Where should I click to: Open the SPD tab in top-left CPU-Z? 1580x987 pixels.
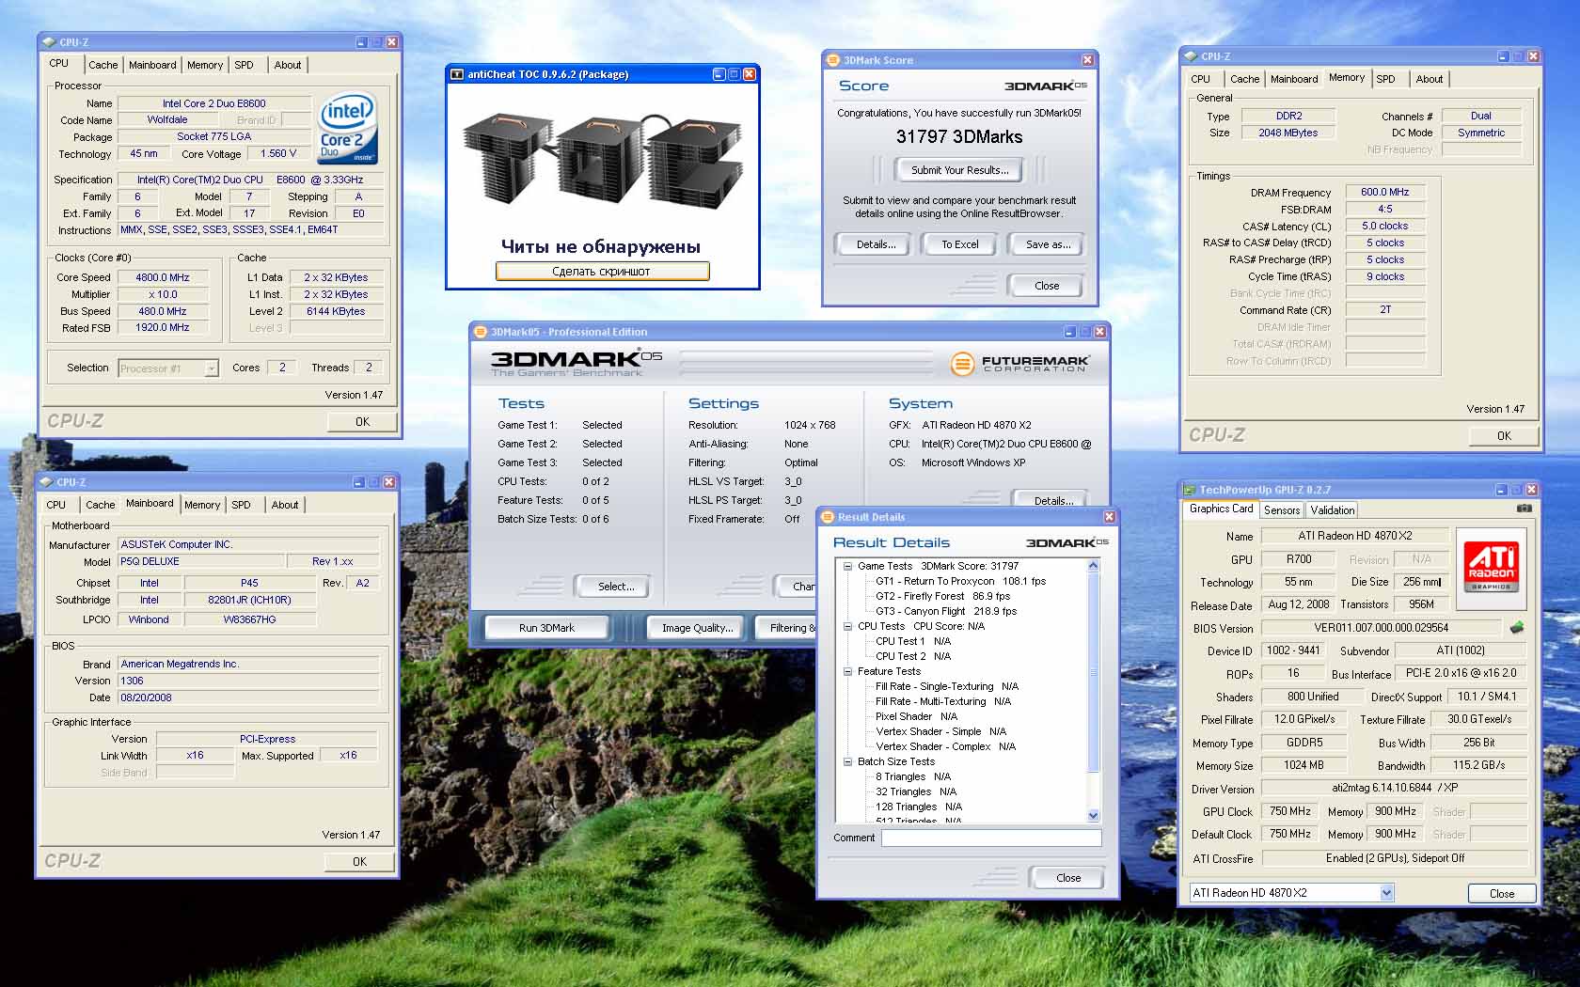(244, 65)
